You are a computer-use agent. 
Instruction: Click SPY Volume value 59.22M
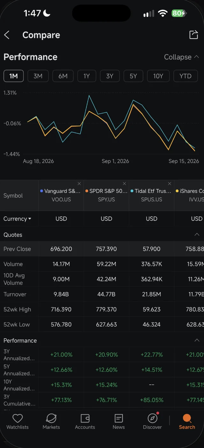[x=106, y=264]
